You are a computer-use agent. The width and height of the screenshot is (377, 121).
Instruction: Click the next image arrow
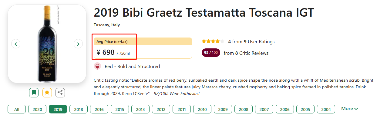pos(78,44)
